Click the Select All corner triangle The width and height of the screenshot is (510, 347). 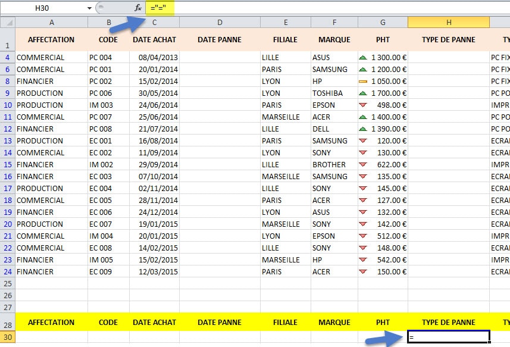click(x=7, y=22)
